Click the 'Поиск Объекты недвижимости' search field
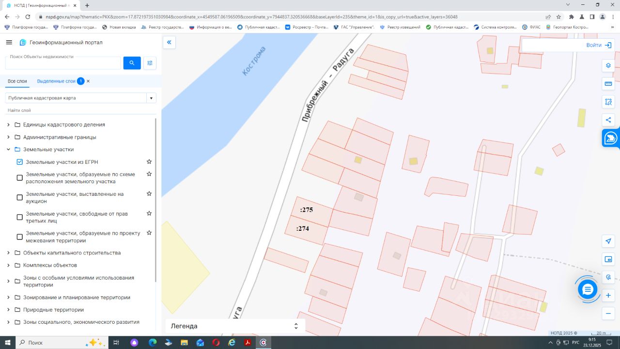The height and width of the screenshot is (349, 620). point(63,63)
